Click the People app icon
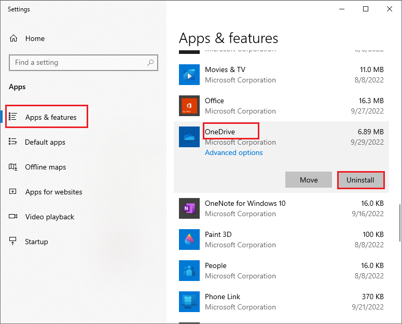402x324 pixels. click(x=189, y=271)
